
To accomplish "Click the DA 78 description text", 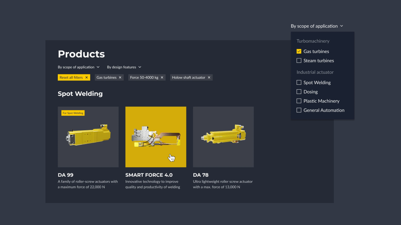I will click(x=223, y=184).
